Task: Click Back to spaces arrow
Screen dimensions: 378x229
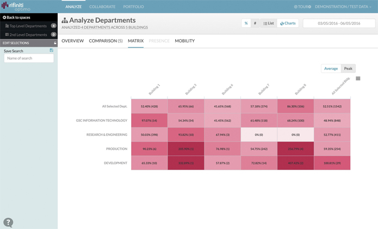Action: (4, 17)
